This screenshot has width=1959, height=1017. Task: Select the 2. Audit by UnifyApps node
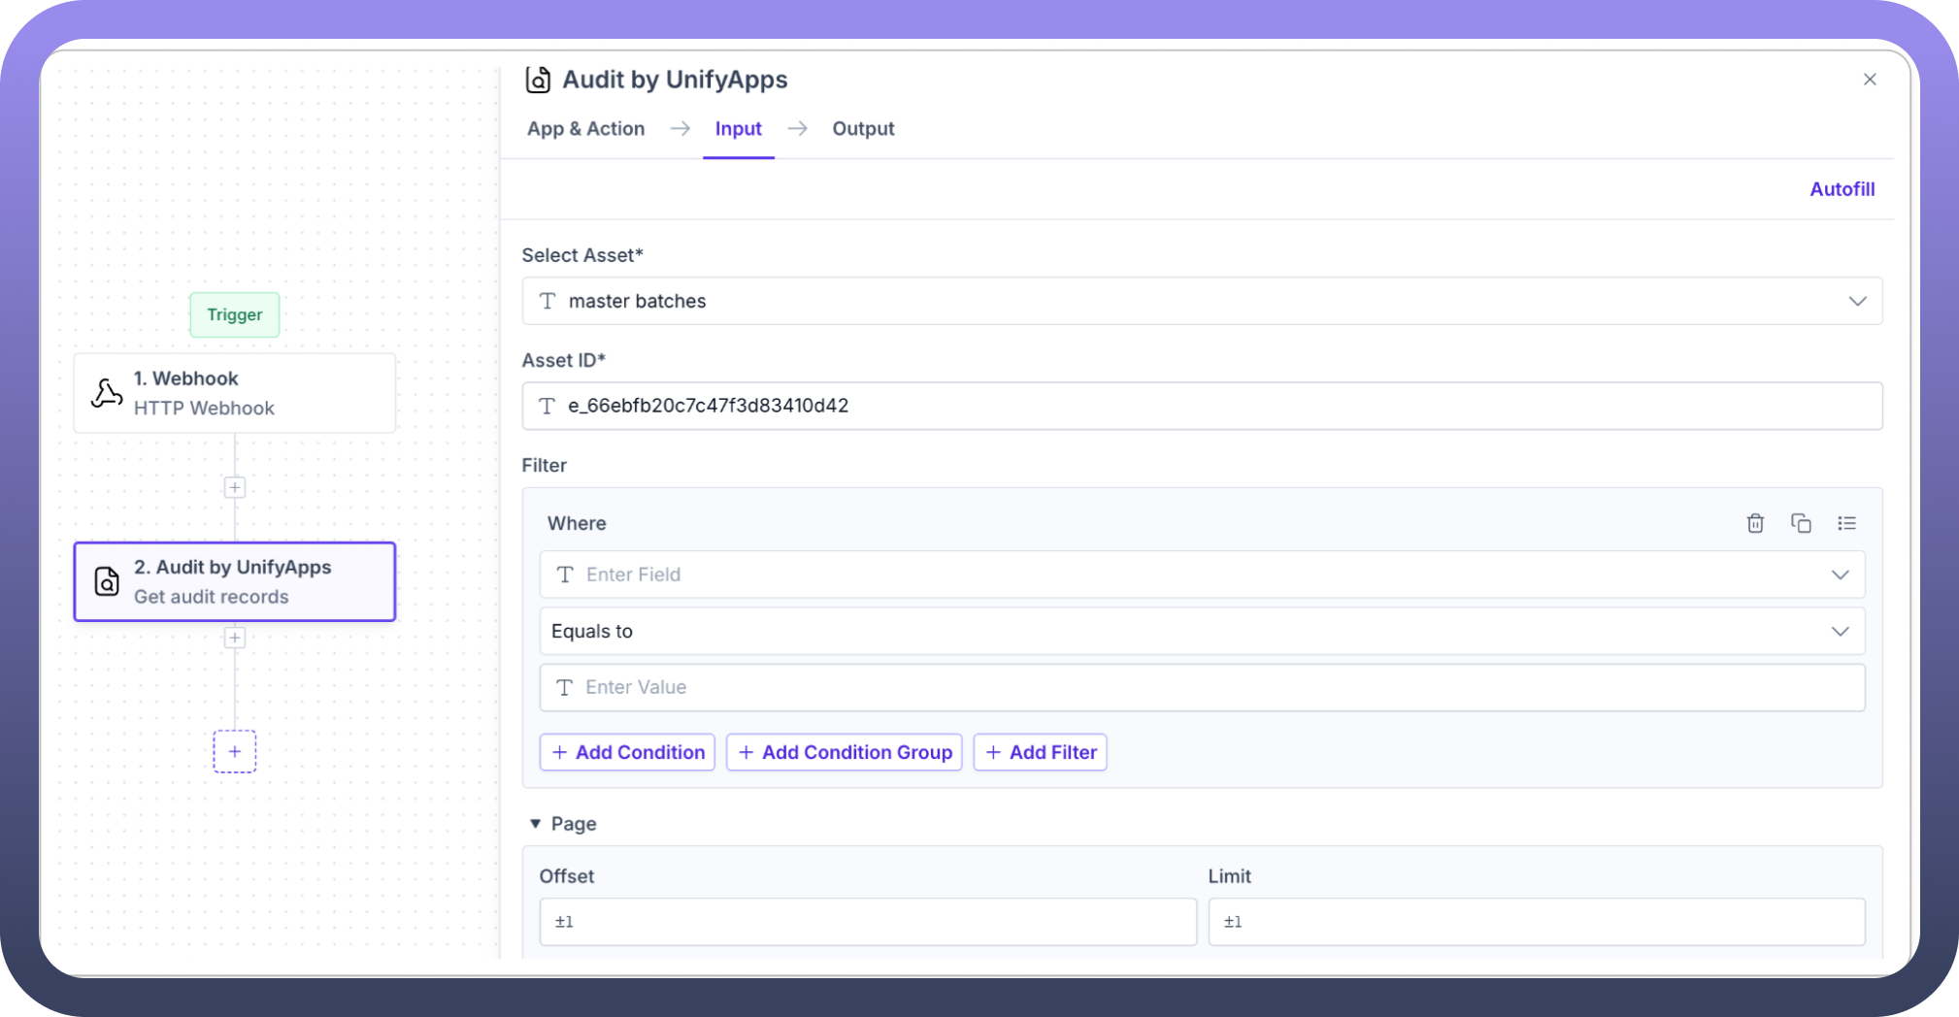coord(235,581)
